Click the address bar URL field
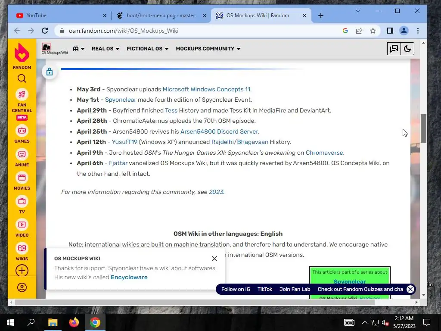The image size is (441, 331). point(197,31)
